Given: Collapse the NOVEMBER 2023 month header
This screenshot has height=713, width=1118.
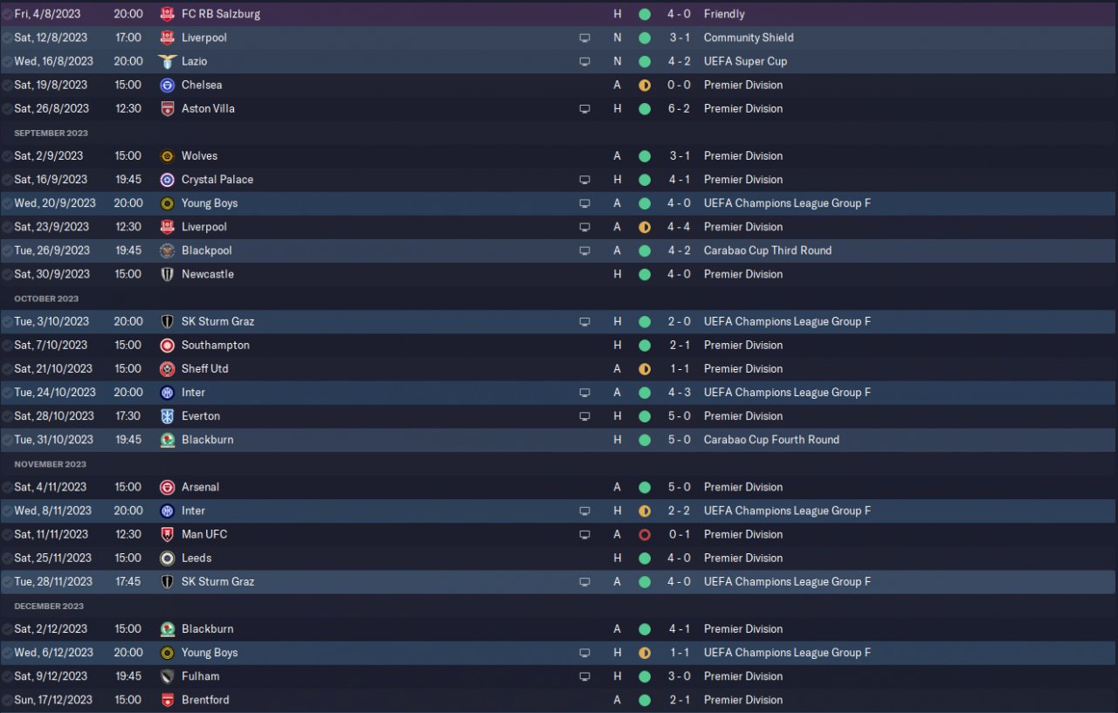Looking at the screenshot, I should click(x=50, y=464).
